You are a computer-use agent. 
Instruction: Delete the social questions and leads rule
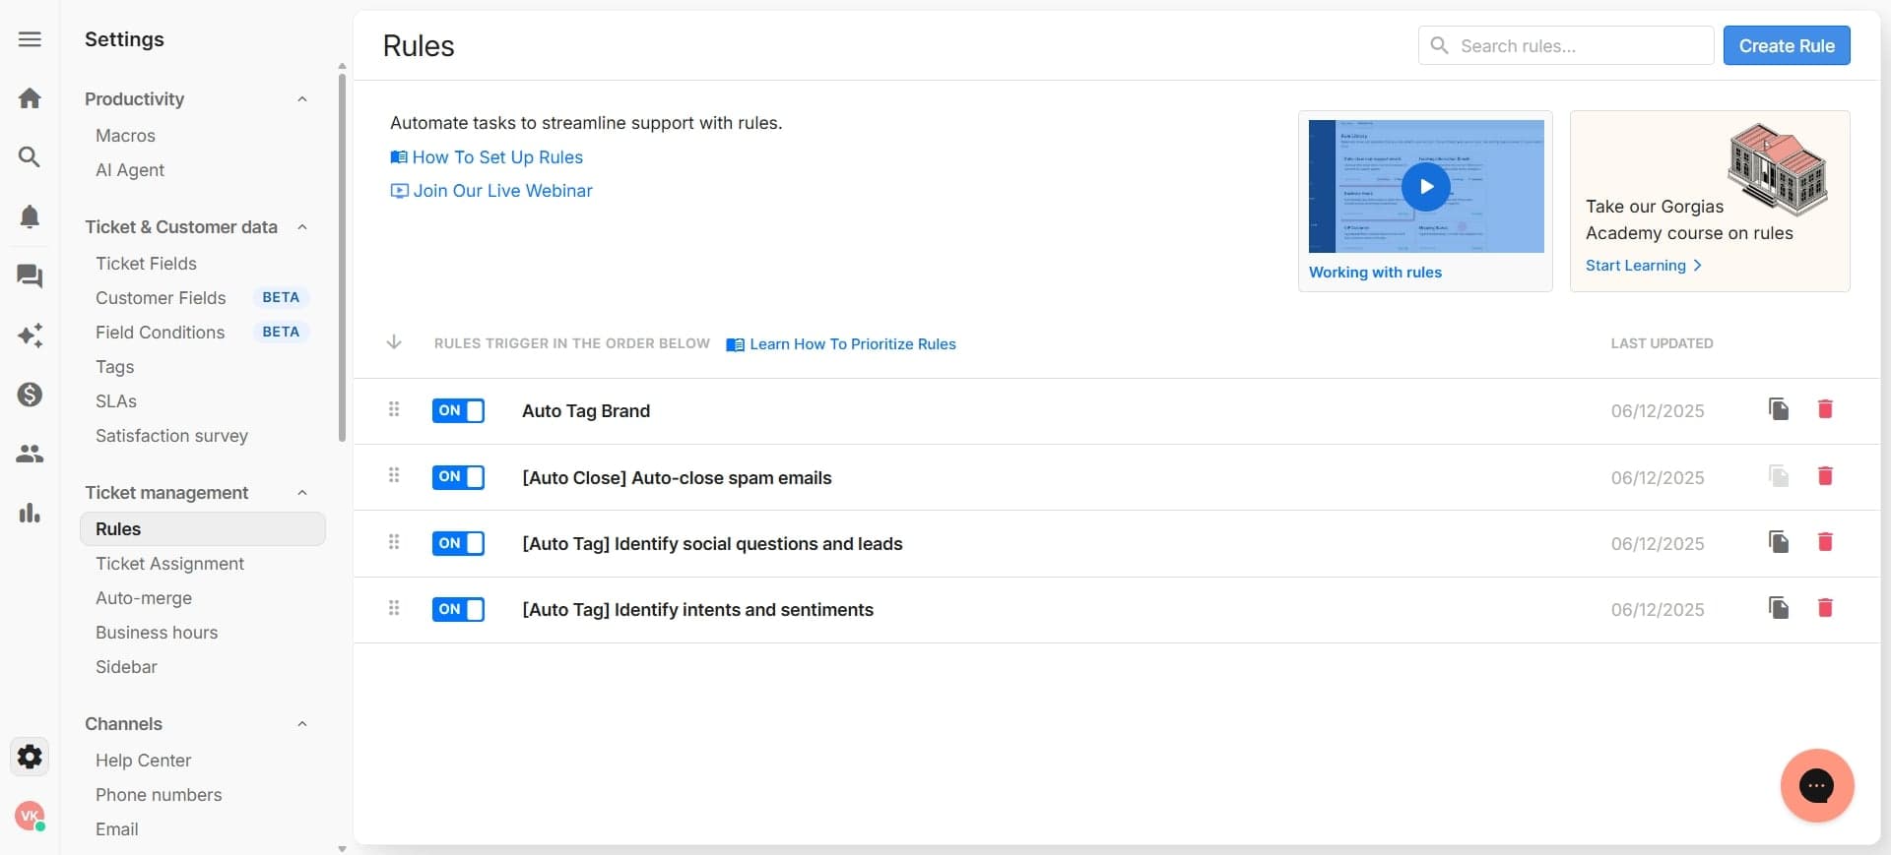click(x=1825, y=542)
